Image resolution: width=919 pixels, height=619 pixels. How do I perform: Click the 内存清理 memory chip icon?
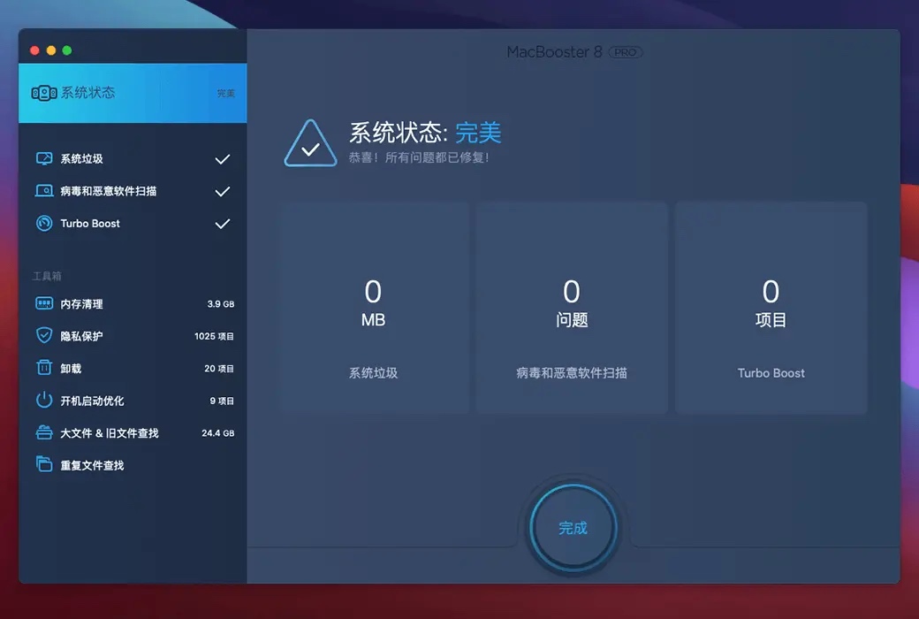tap(44, 303)
